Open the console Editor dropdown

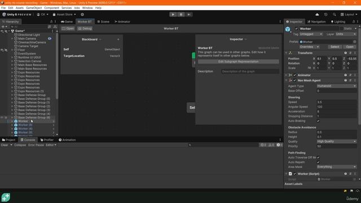coord(51,145)
